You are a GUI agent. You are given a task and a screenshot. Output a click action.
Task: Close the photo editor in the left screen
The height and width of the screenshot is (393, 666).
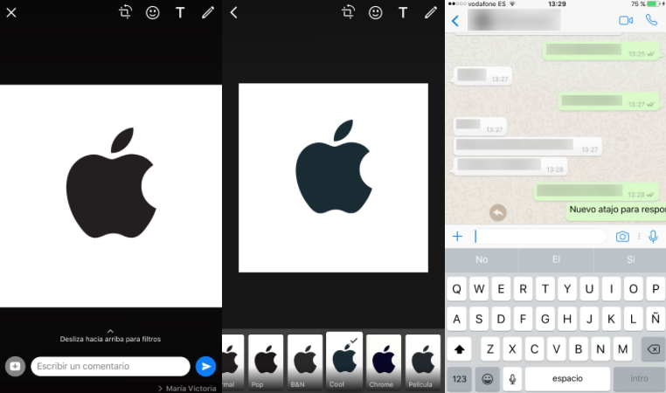pos(11,13)
